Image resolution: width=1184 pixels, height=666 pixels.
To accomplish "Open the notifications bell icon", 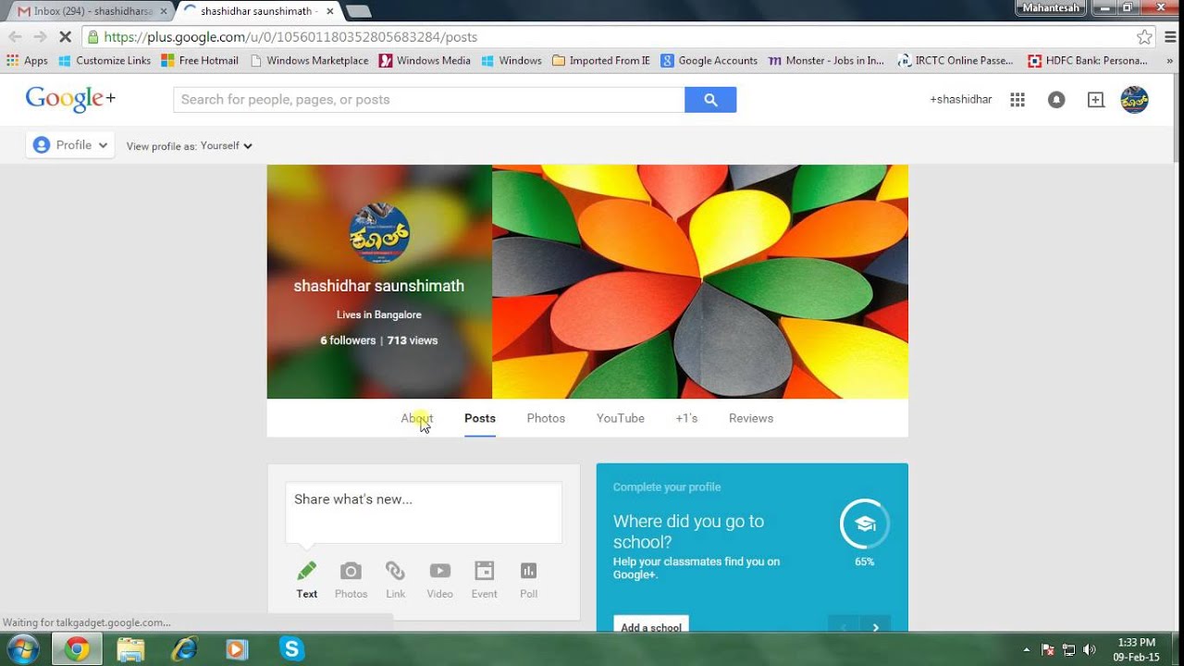I will tap(1056, 100).
